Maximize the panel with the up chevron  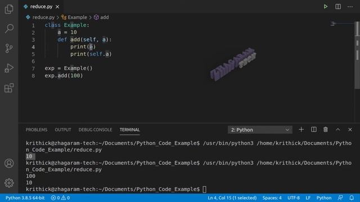[x=338, y=130]
